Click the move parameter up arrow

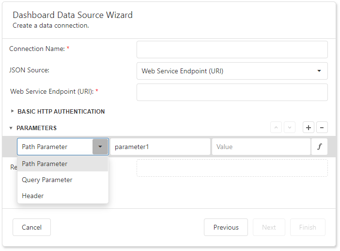pyautogui.click(x=276, y=128)
